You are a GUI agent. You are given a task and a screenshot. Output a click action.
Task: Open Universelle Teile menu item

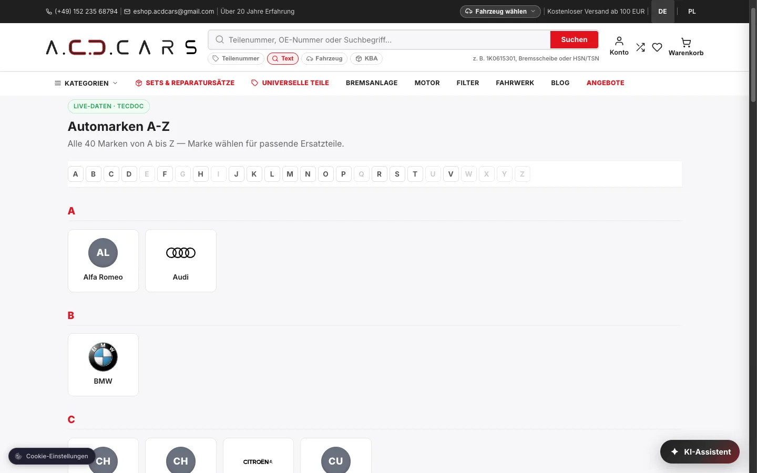[290, 83]
